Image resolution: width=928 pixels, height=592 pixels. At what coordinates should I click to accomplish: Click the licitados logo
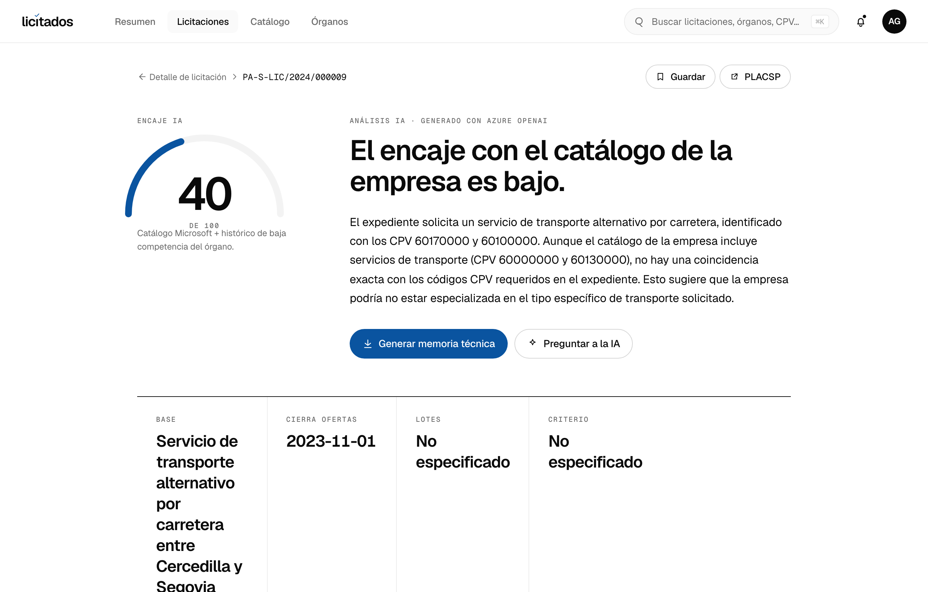47,21
